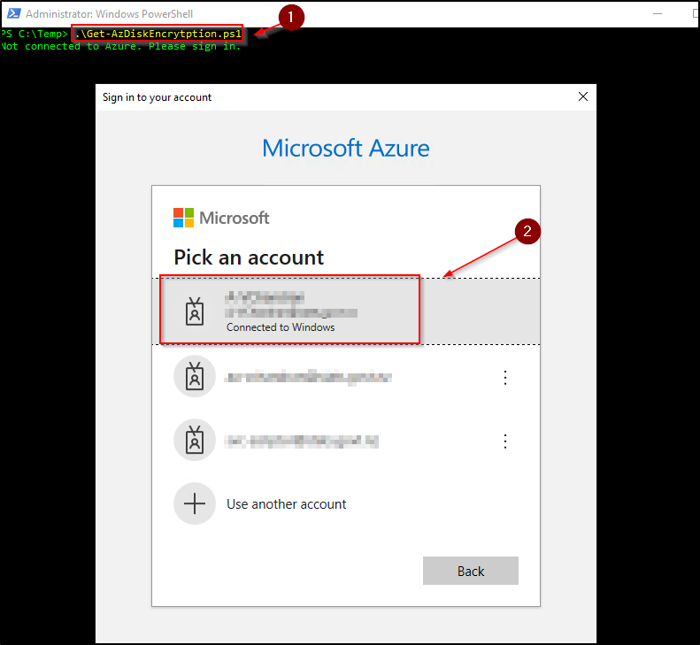Screen dimensions: 700x645
Task: Open the three-dot menu for second account
Action: point(505,378)
